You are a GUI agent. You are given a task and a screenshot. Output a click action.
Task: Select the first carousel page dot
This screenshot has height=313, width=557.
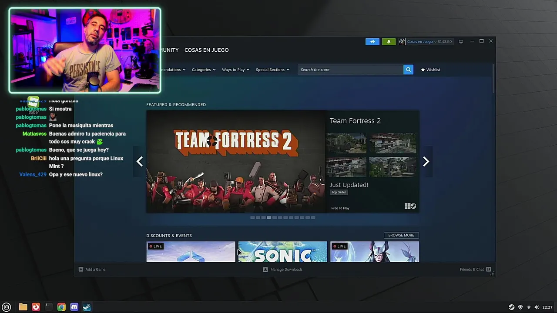point(252,217)
